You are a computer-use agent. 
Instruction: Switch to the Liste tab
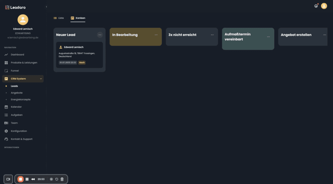pyautogui.click(x=59, y=18)
